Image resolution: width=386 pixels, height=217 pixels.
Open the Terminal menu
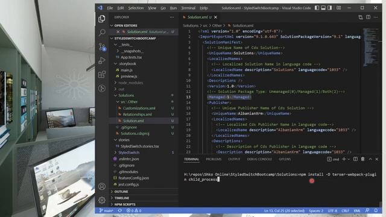tap(188, 8)
